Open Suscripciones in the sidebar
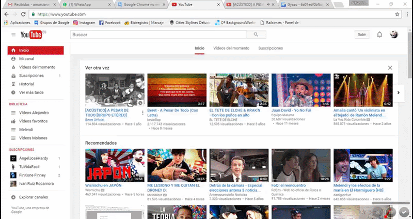 (36, 75)
